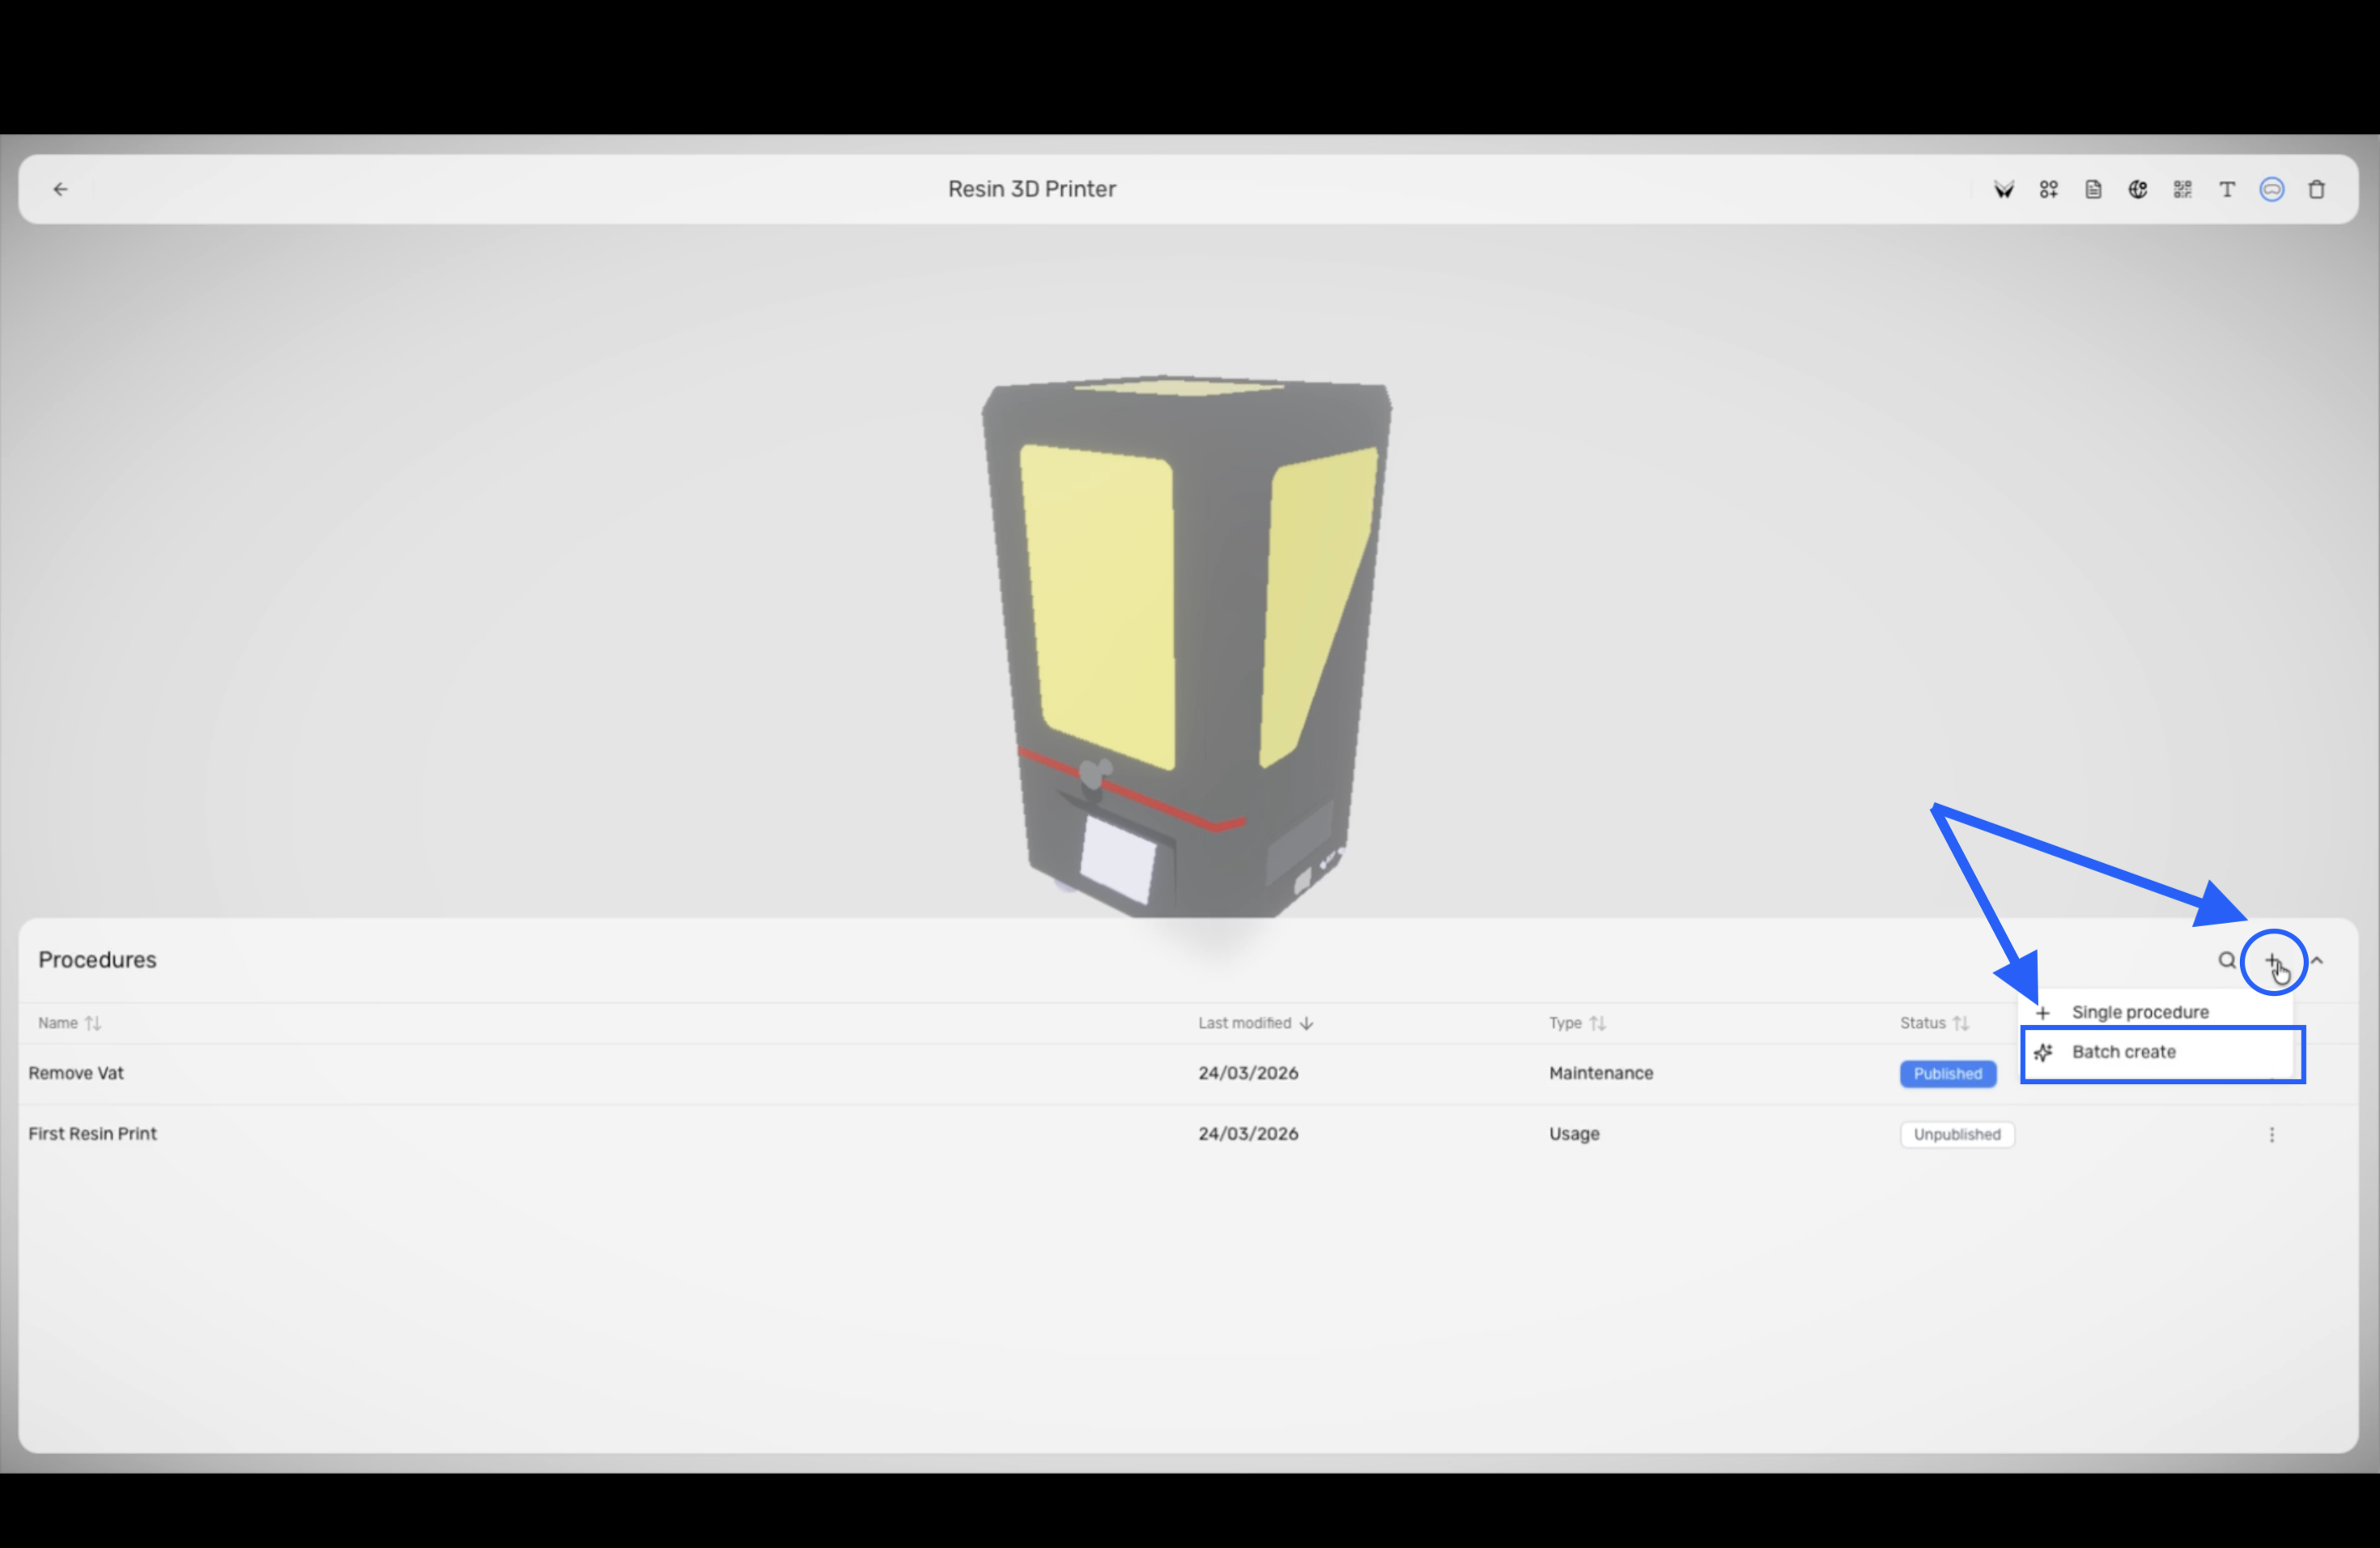Open the QR code icon

(2182, 189)
